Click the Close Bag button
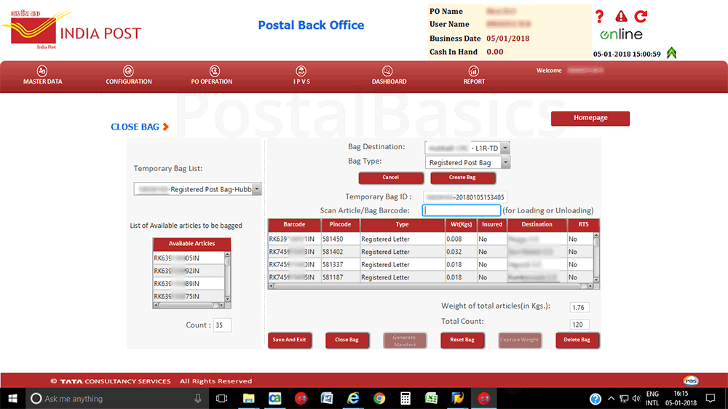Screen dimensions: 728x409 pos(347,340)
